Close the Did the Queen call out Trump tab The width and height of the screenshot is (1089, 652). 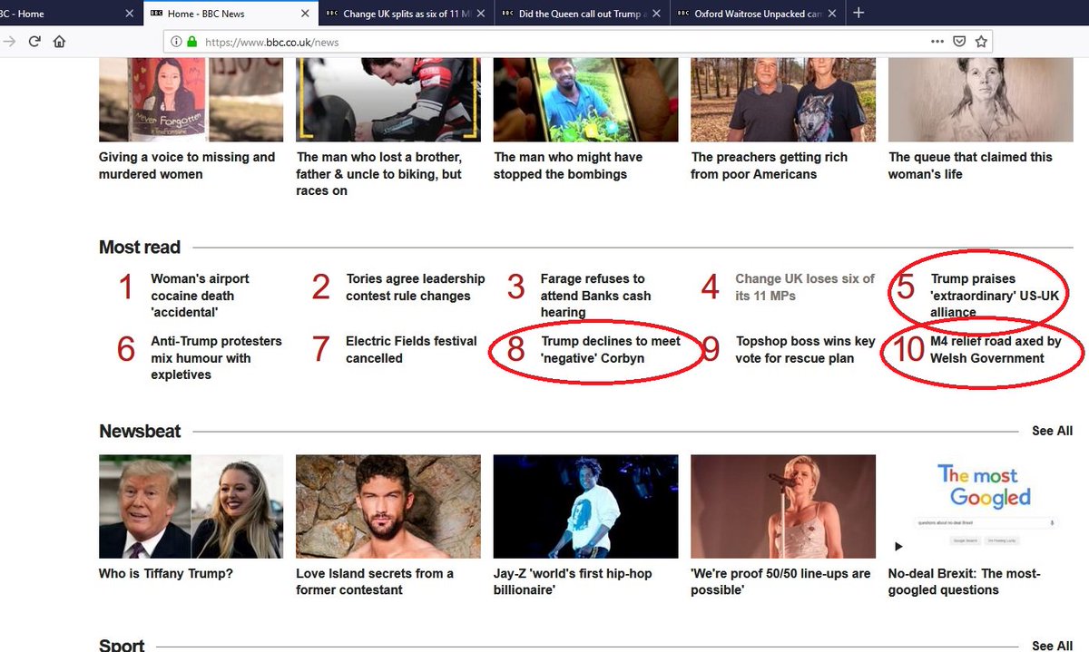point(655,14)
